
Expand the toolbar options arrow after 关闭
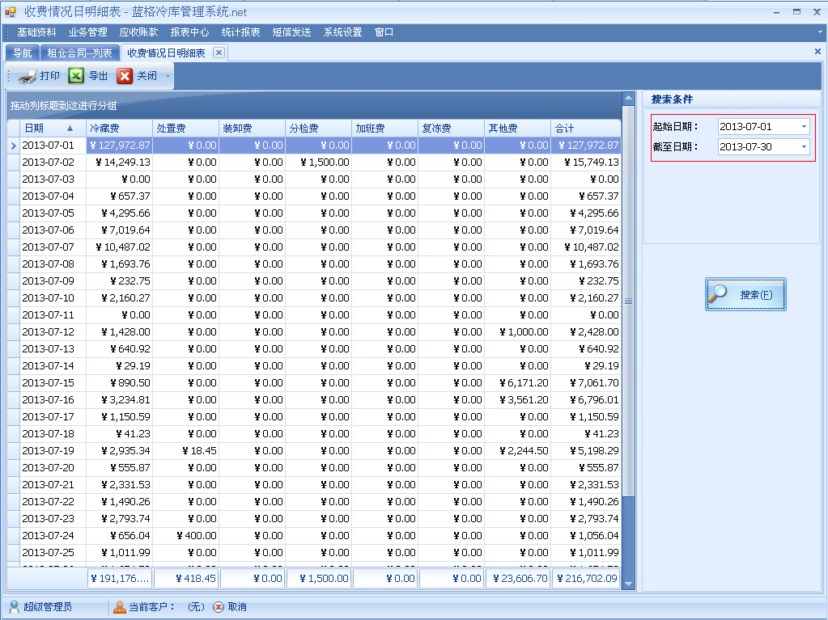pyautogui.click(x=168, y=77)
